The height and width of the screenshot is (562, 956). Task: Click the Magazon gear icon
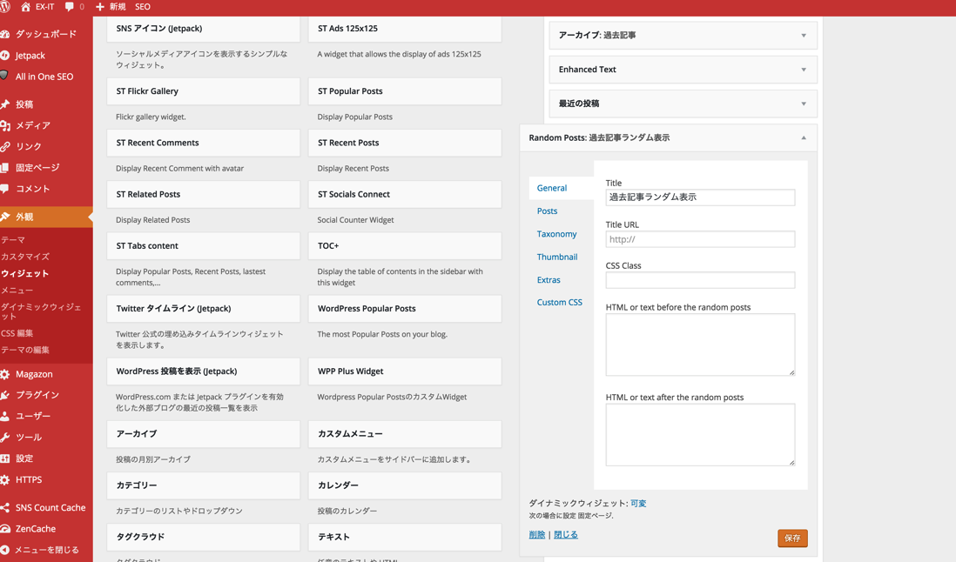click(x=5, y=374)
